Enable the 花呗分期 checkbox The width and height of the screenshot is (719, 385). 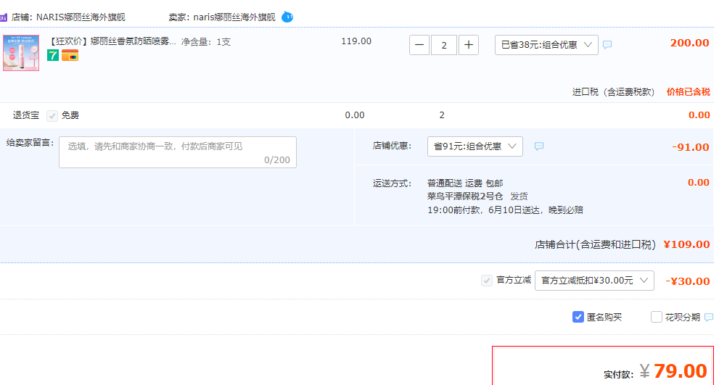pos(657,317)
